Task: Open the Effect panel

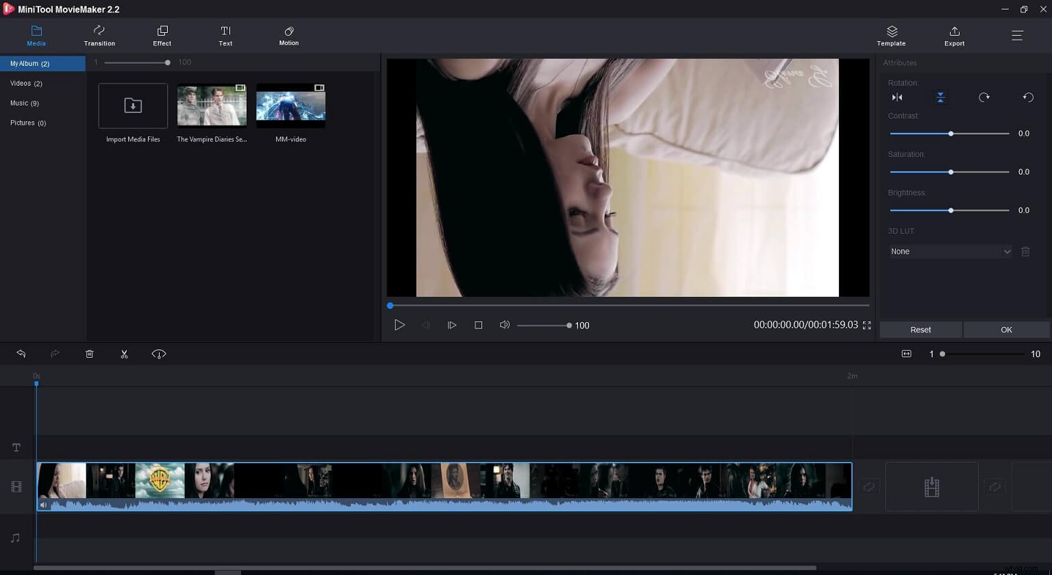Action: click(x=162, y=36)
